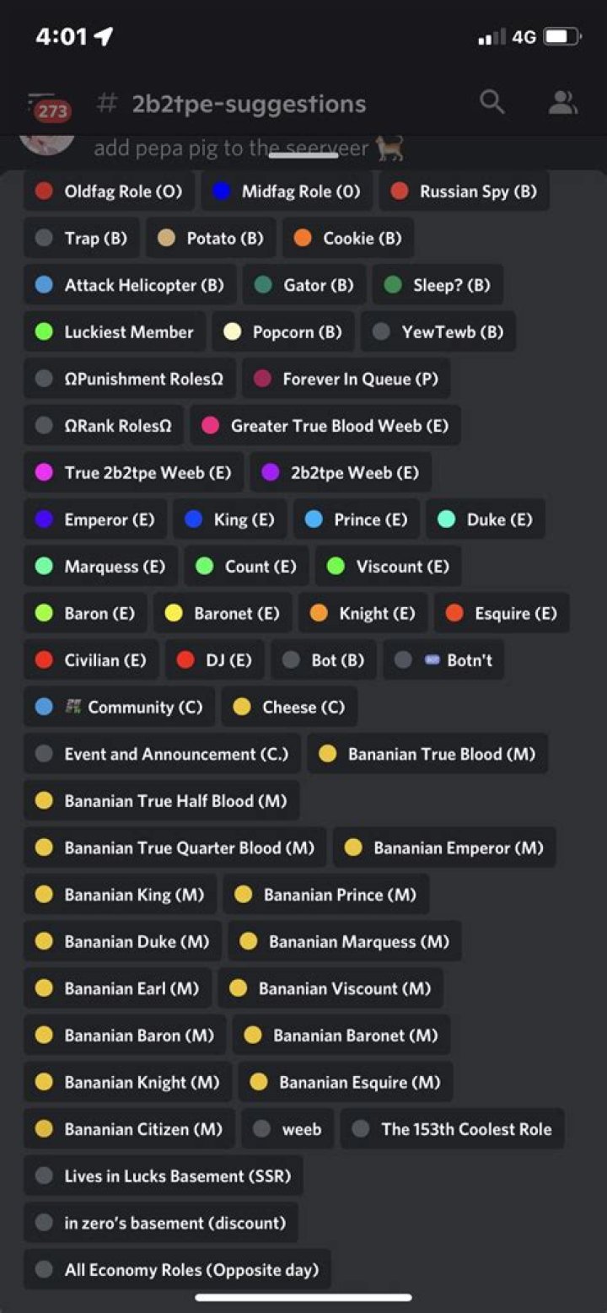Open the search icon

tap(492, 102)
